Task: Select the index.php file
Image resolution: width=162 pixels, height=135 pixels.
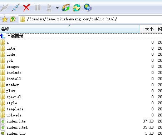Action: 16,133
